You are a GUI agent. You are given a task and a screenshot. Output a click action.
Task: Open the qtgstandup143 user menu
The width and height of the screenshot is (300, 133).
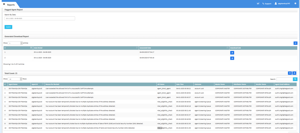click(282, 4)
